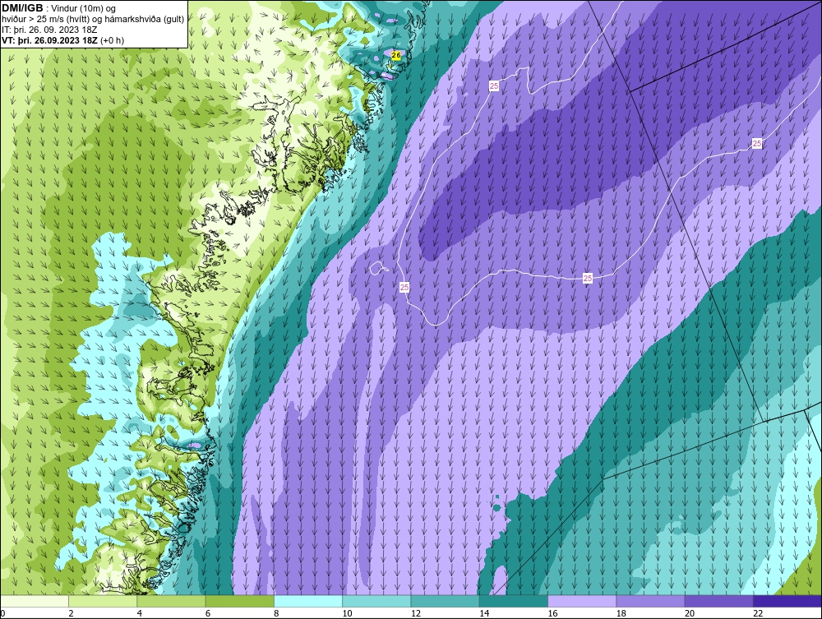The image size is (822, 619).
Task: Click the legend scale number 14
Action: point(483,614)
